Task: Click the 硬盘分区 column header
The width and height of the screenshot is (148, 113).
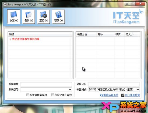Action: (86, 34)
